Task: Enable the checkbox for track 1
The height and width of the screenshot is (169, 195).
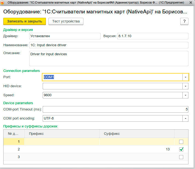Action: pos(181,142)
